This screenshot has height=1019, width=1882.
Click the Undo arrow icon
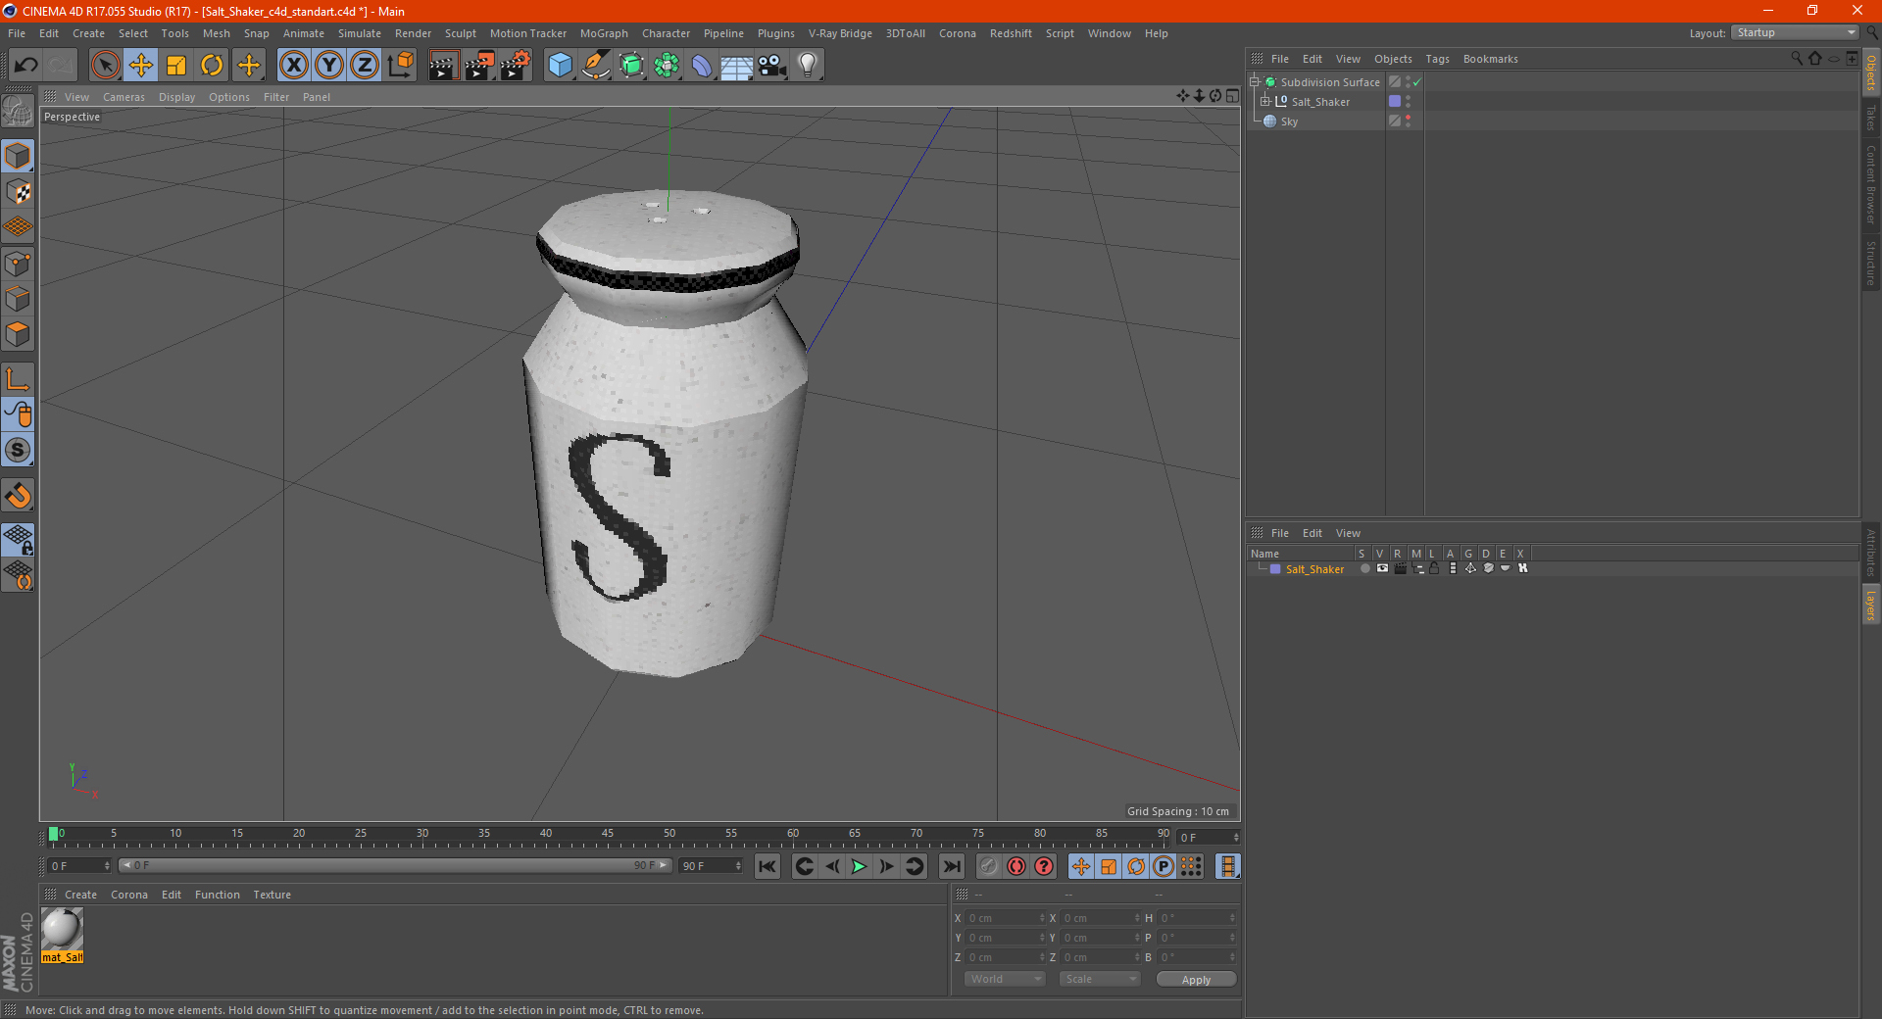tap(26, 66)
